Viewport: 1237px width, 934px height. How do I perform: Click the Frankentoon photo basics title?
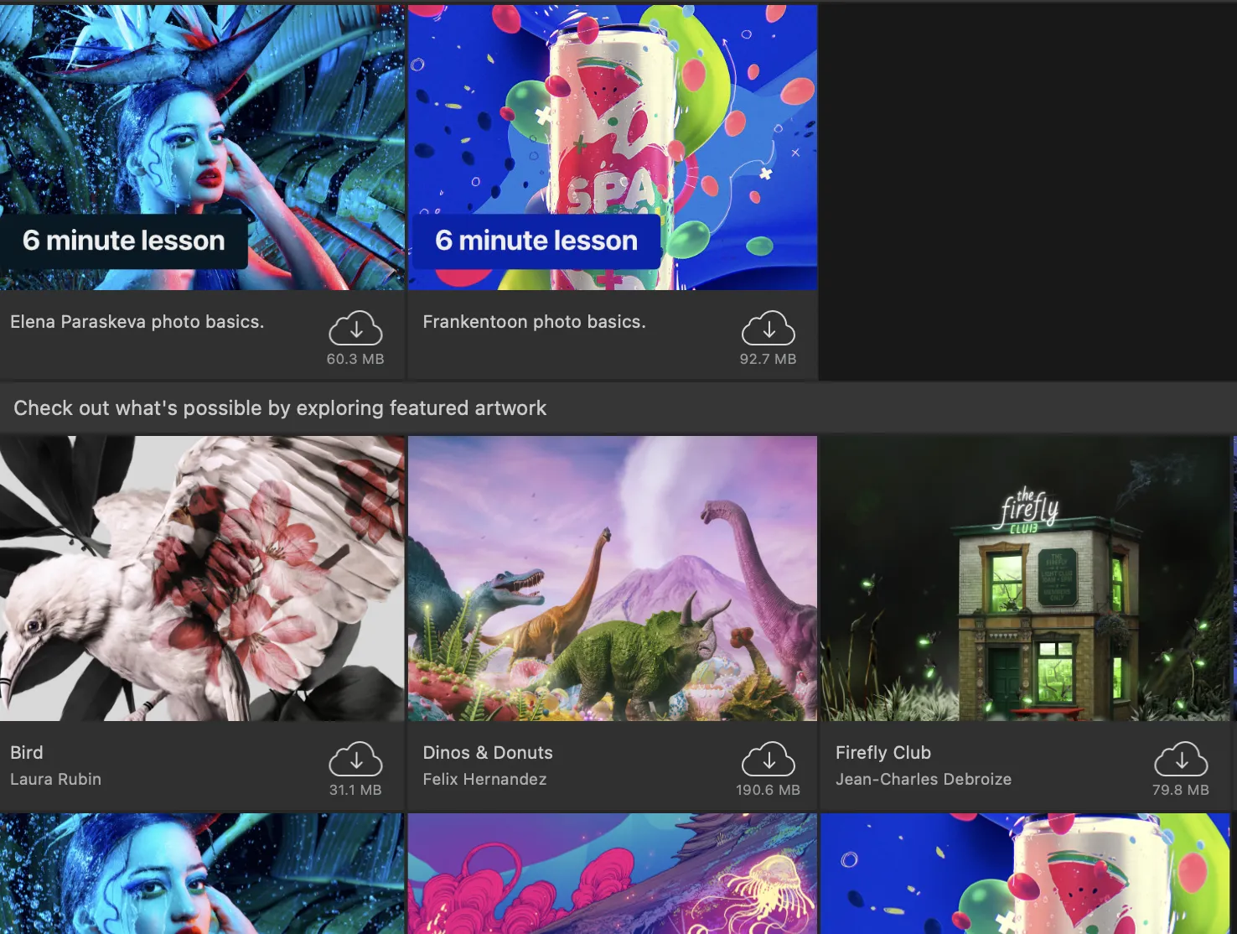534,322
